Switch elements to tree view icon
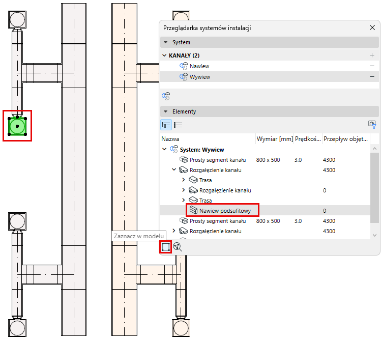The height and width of the screenshot is (339, 381). click(166, 125)
